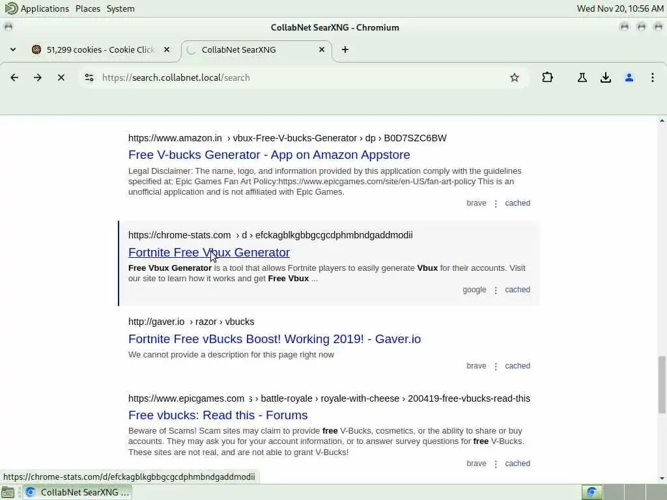Stop loading the page
Viewport: 667px width, 500px height.
(61, 77)
